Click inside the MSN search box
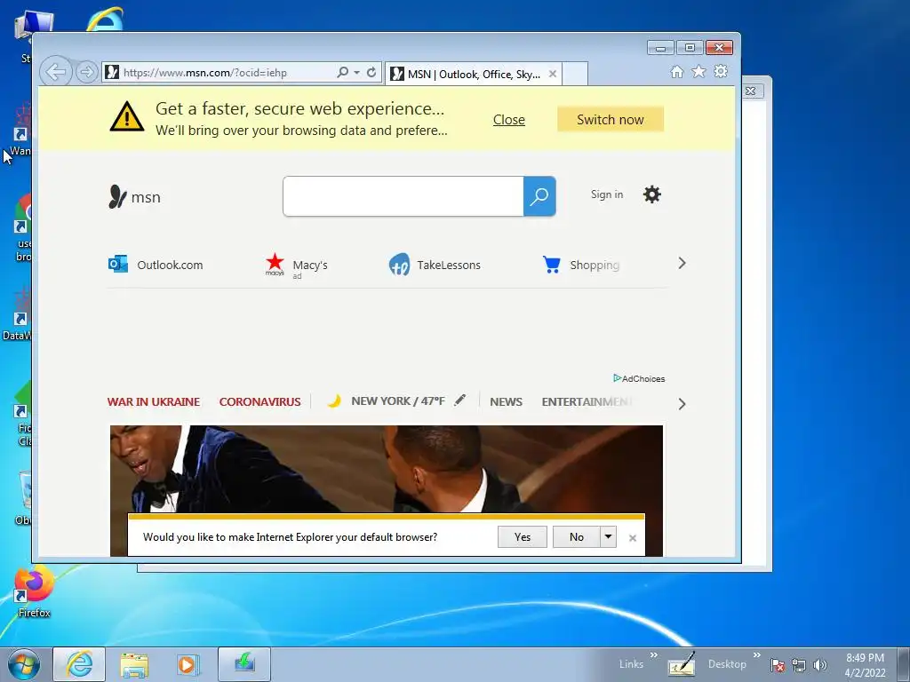 point(403,196)
